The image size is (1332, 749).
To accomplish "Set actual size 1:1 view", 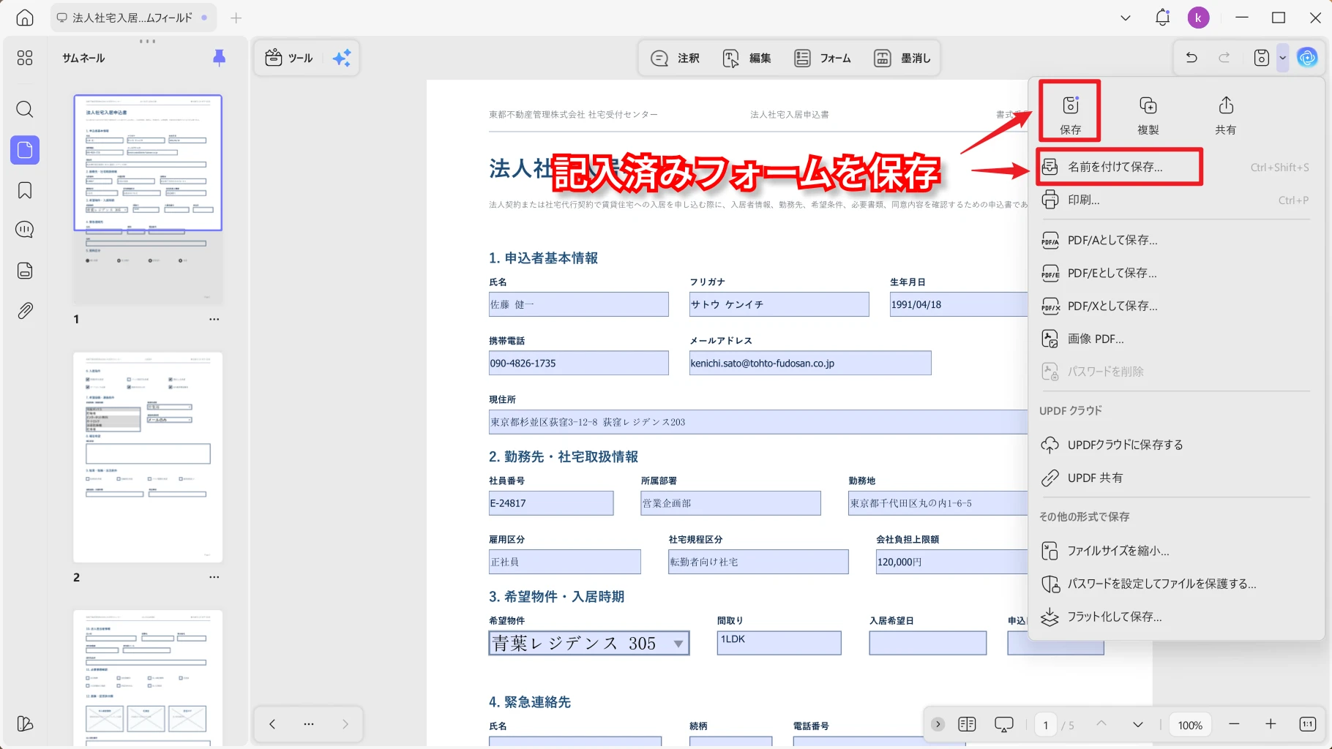I will coord(1308,724).
